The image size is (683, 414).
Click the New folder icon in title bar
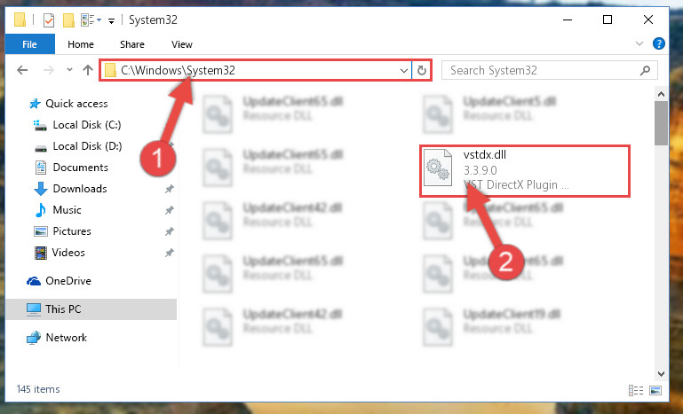68,20
